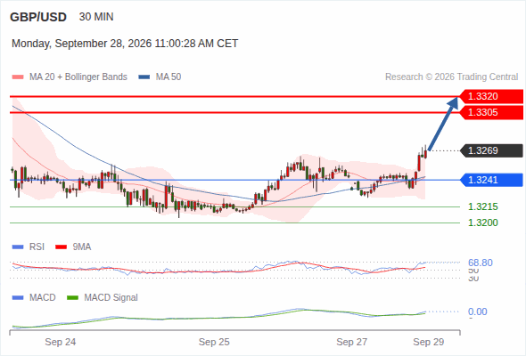Click the MA 20 + Bollinger Bands pink swatch
The width and height of the screenshot is (526, 356).
click(x=18, y=77)
